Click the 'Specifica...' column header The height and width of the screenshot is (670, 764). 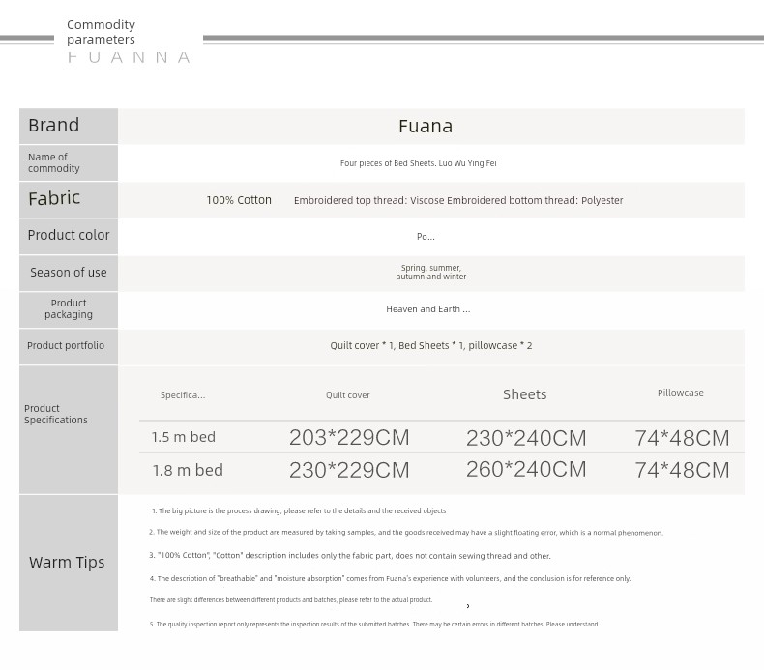pos(183,395)
